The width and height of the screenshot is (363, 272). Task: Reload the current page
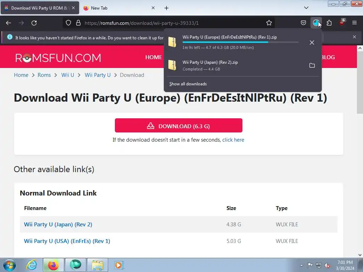(x=34, y=23)
